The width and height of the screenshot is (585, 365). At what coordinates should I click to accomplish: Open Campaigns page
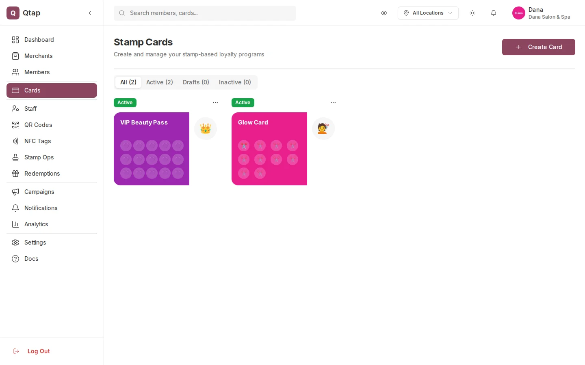coord(52,192)
